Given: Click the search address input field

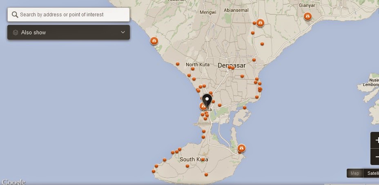Looking at the screenshot, I should click(x=69, y=15).
